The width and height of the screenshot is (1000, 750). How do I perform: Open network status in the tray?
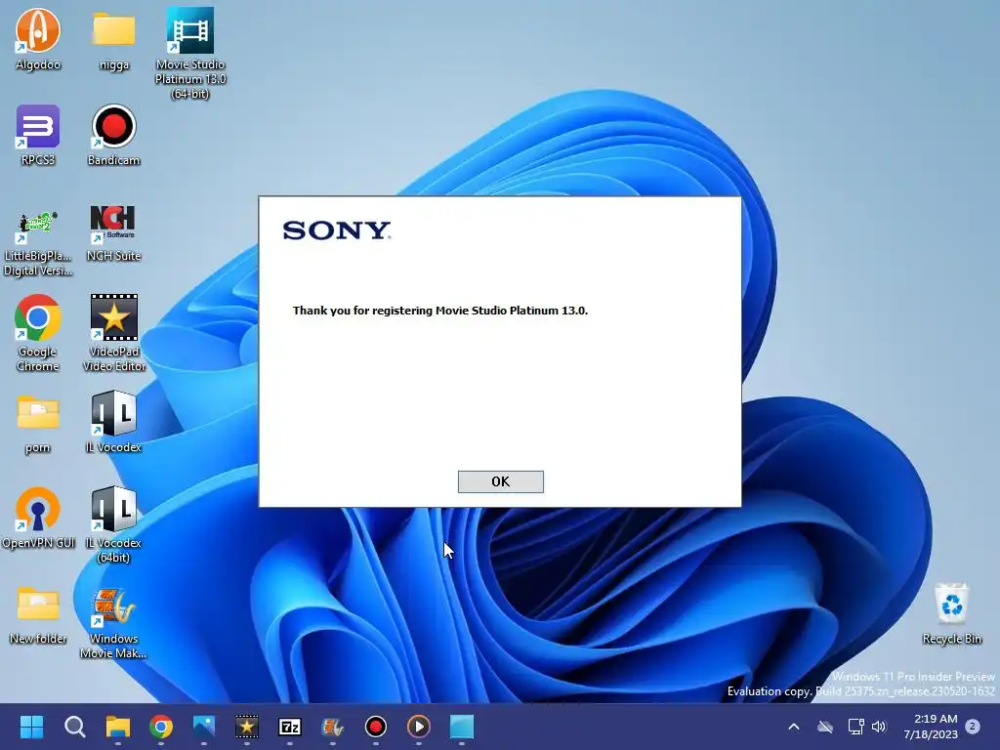tap(855, 727)
